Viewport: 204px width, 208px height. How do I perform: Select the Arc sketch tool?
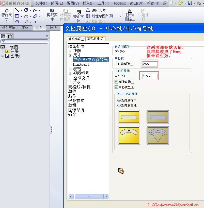tap(26, 16)
